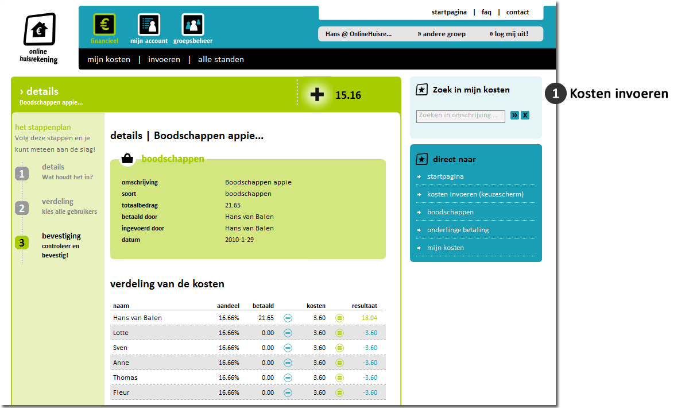689x408 pixels.
Task: Clear search with the X button
Action: click(525, 116)
